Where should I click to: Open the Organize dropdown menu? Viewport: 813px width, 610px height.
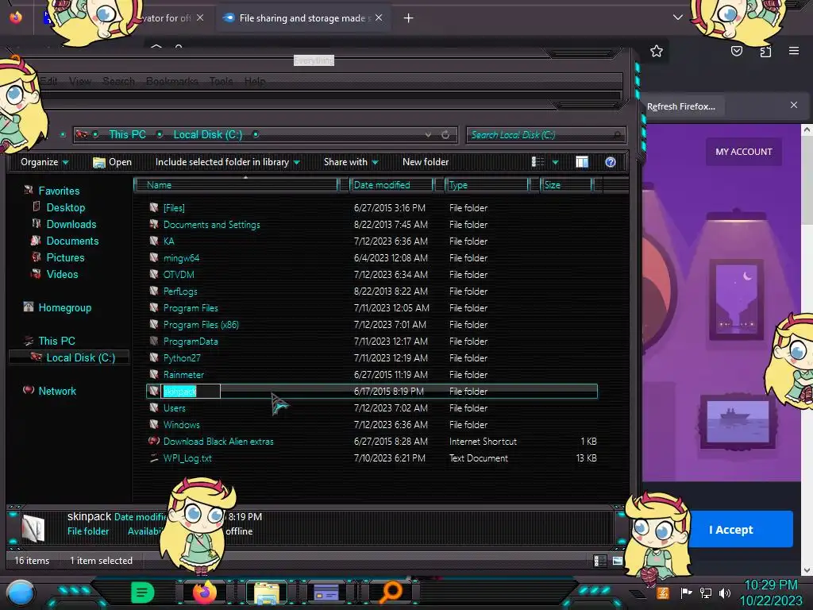pyautogui.click(x=44, y=162)
